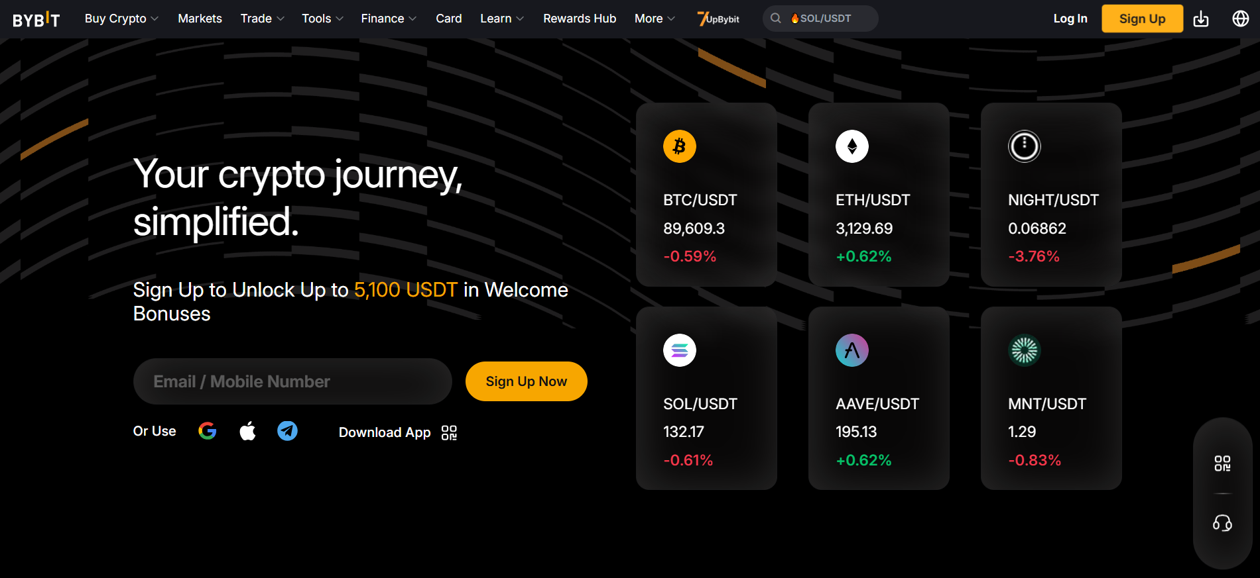
Task: Open the Card page
Action: coord(449,19)
